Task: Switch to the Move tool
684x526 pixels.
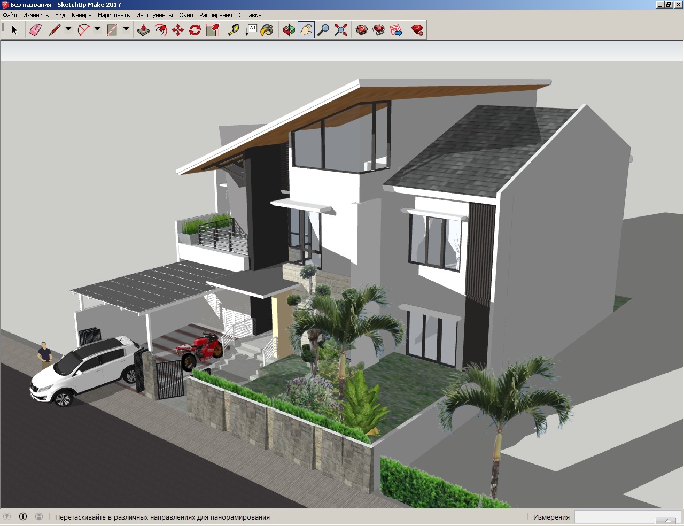Action: coord(177,30)
